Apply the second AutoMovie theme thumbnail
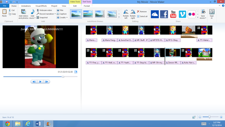Image resolution: width=225 pixels, height=127 pixels. [x=88, y=14]
